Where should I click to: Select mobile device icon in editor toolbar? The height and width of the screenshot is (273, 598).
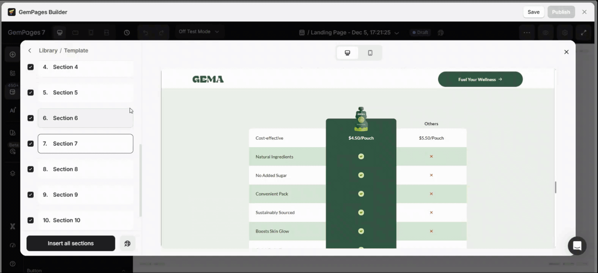pos(91,33)
